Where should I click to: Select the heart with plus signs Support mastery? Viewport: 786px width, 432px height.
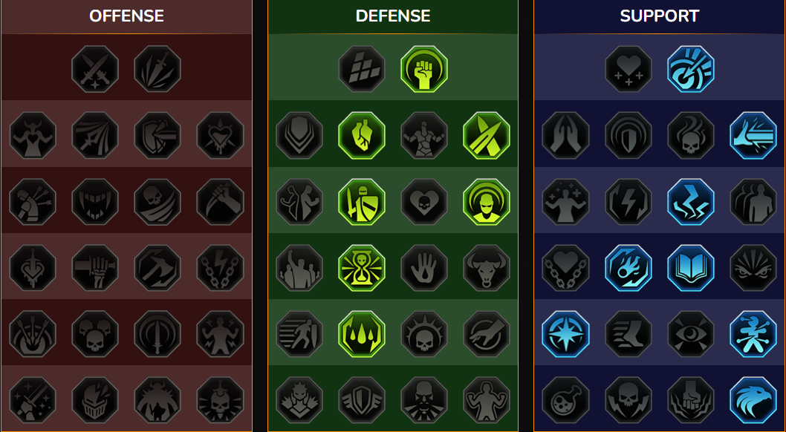629,69
